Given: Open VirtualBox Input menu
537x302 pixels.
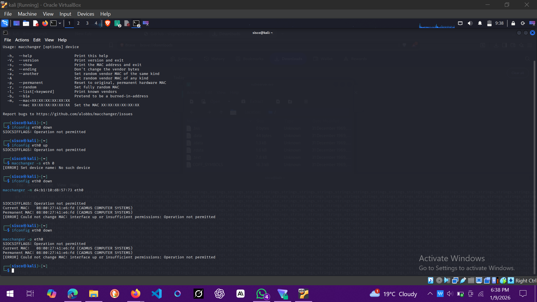Looking at the screenshot, I should point(65,14).
